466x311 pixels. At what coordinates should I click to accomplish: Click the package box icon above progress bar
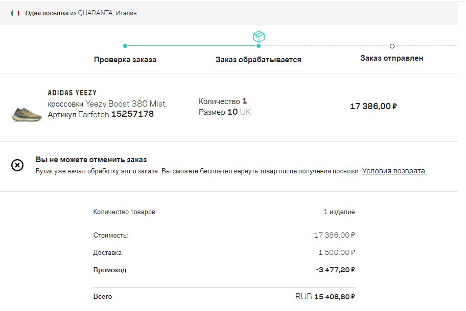point(259,37)
